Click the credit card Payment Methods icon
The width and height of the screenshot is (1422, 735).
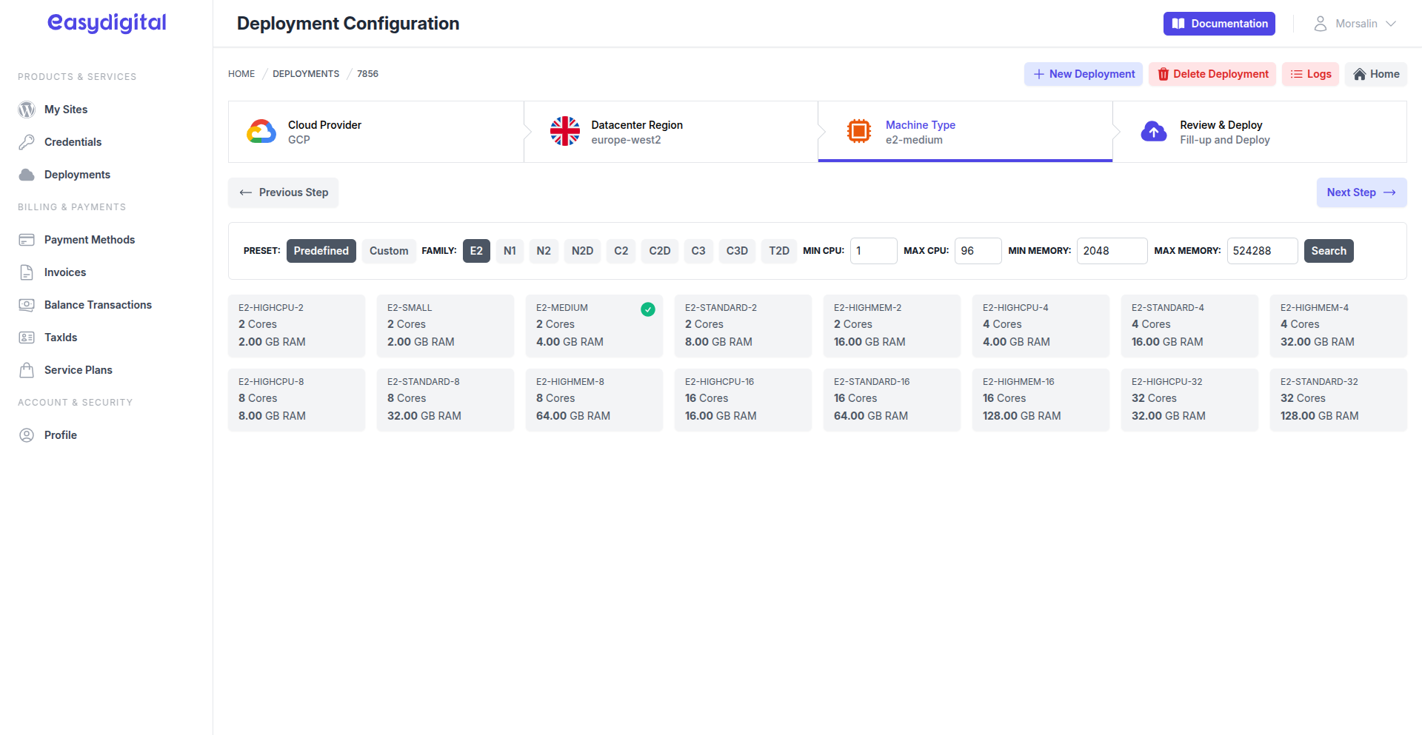(x=27, y=240)
